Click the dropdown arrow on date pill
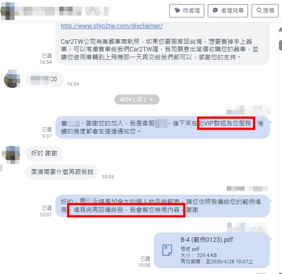The width and height of the screenshot is (282, 274). click(x=152, y=100)
